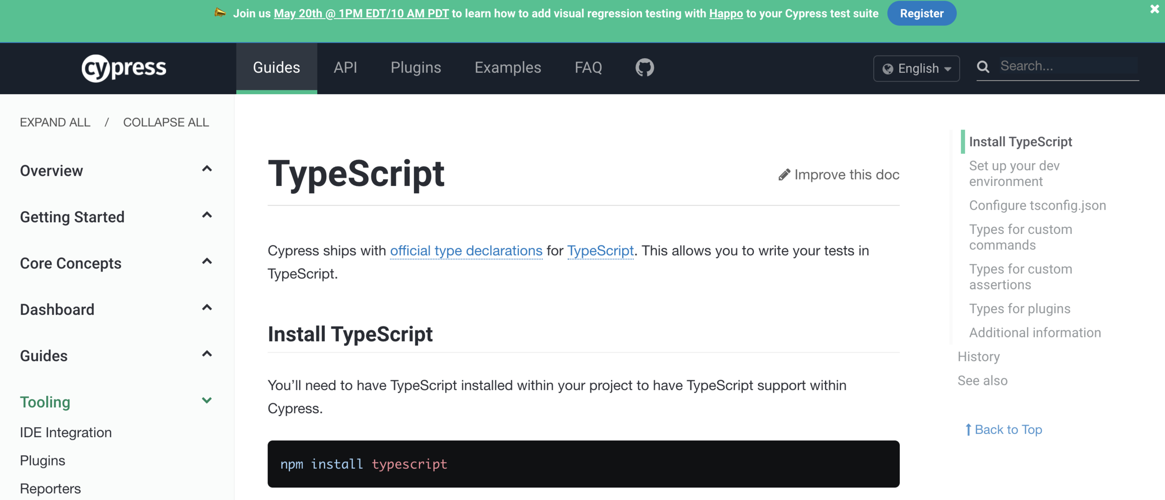Click the Tooling sidebar heading
1165x500 pixels.
(45, 402)
